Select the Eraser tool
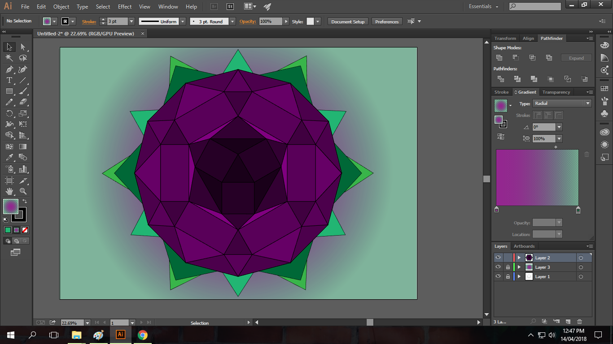Viewport: 613px width, 344px height. pyautogui.click(x=23, y=102)
